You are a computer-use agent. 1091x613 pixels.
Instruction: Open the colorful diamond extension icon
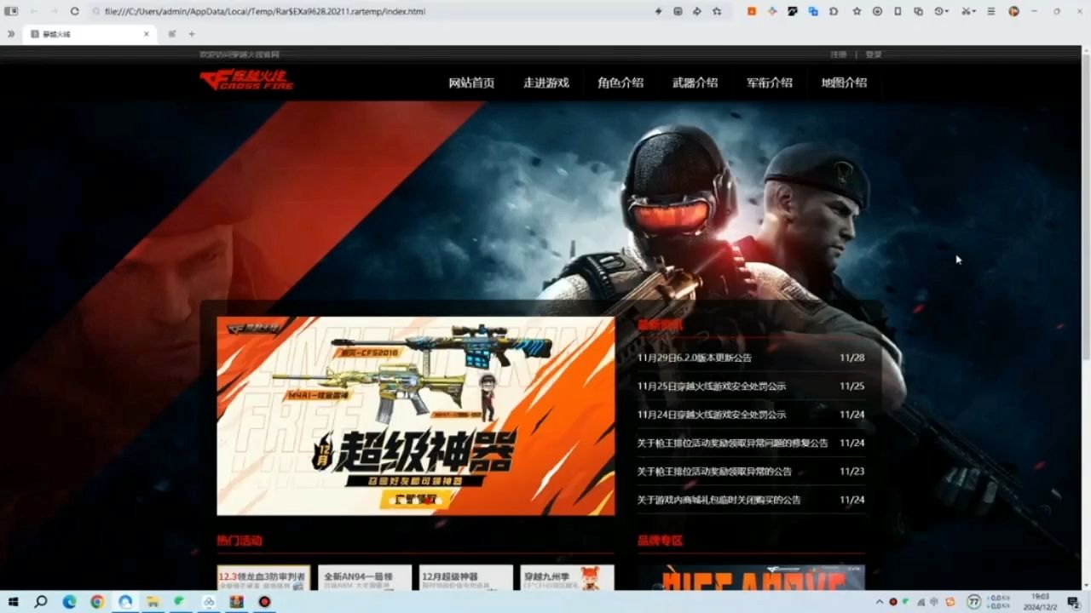point(772,11)
